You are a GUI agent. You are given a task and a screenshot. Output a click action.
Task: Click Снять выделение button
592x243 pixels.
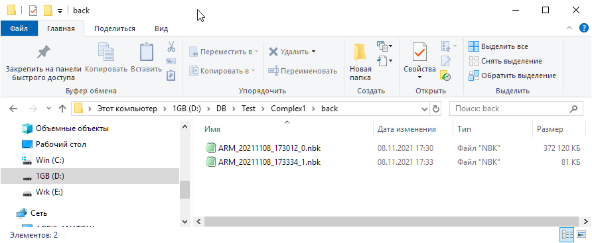pos(505,61)
